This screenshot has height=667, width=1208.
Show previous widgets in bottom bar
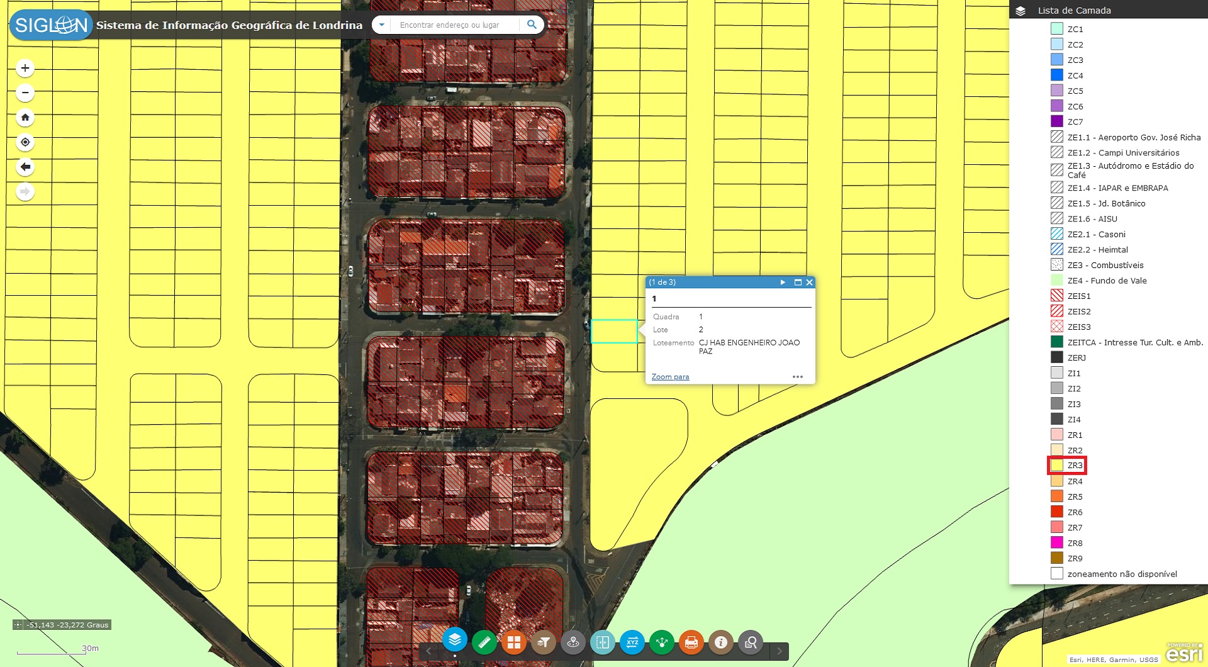click(428, 651)
